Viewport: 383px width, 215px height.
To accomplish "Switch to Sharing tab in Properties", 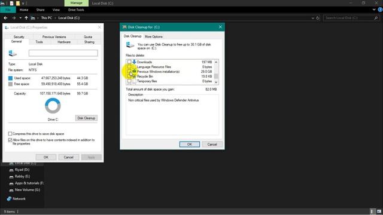I will [x=89, y=42].
